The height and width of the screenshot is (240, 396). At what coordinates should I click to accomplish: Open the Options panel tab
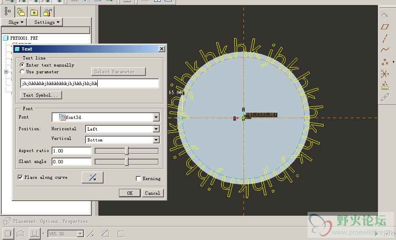click(49, 221)
